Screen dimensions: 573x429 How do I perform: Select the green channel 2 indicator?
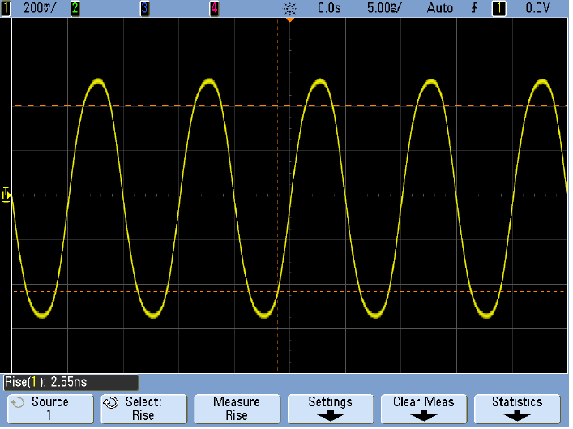point(75,8)
